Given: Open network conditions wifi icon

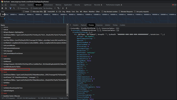Looking at the screenshot, I should pyautogui.click(x=58, y=8).
